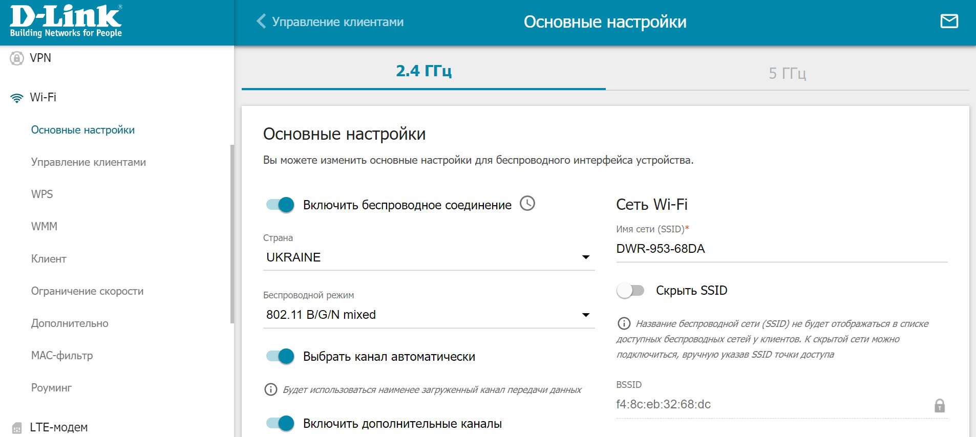Click the VPN lock icon in sidebar
Image resolution: width=976 pixels, height=437 pixels.
[17, 58]
